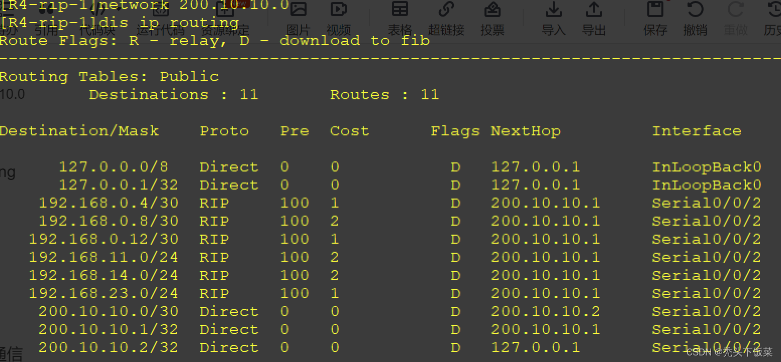Select destination 192.168.0.4/30

click(109, 203)
